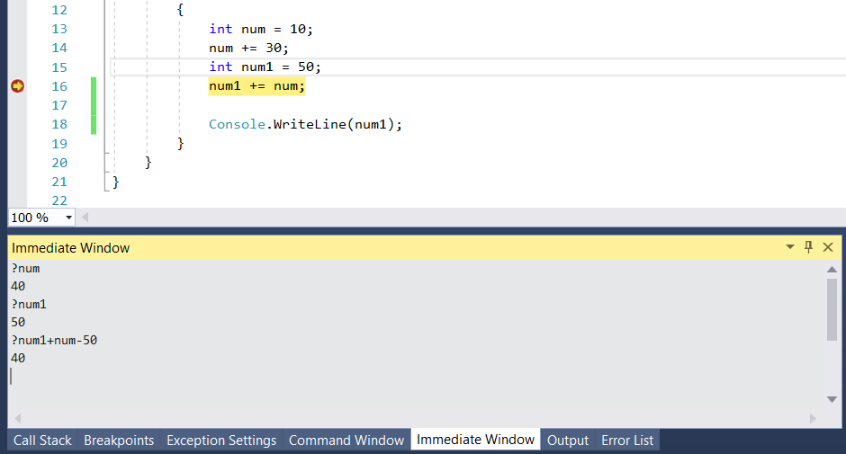Open the Error List tab
The image size is (846, 454).
[x=627, y=440]
